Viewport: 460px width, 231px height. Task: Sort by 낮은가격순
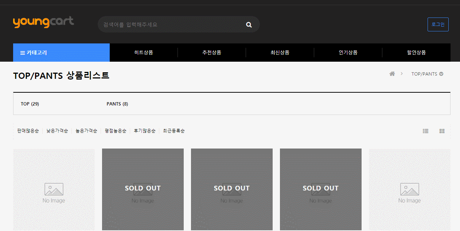[x=57, y=131]
